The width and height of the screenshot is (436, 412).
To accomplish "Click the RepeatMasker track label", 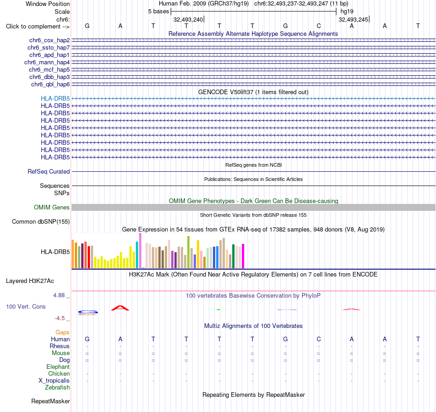I will 50,401.
